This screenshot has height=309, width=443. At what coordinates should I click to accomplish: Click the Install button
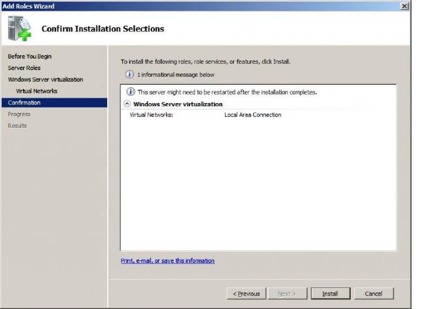tap(330, 294)
